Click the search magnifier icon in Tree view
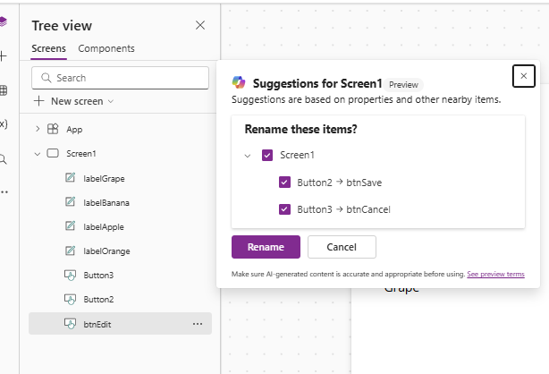 pyautogui.click(x=46, y=78)
